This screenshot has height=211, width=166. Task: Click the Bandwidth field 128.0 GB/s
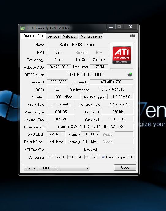[118, 119]
